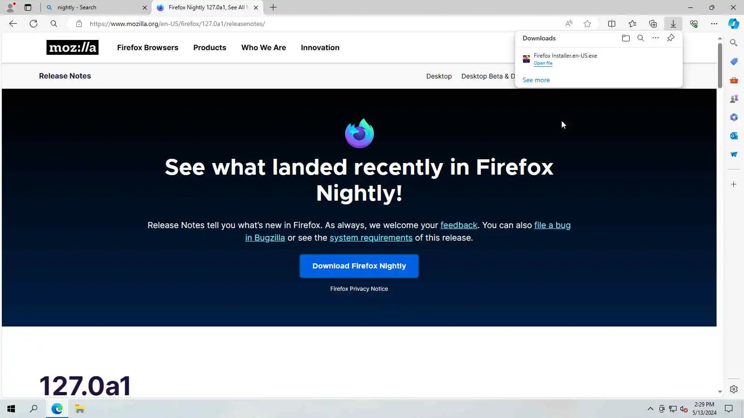The width and height of the screenshot is (744, 418).
Task: Open a new browser tab
Action: click(x=273, y=7)
